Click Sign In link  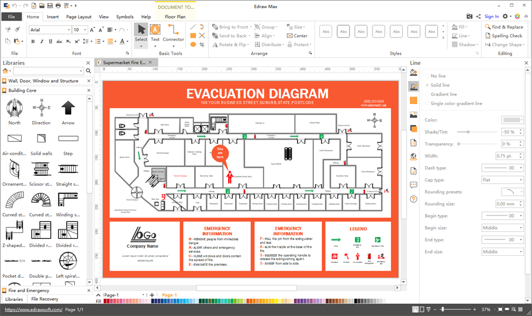click(x=492, y=16)
